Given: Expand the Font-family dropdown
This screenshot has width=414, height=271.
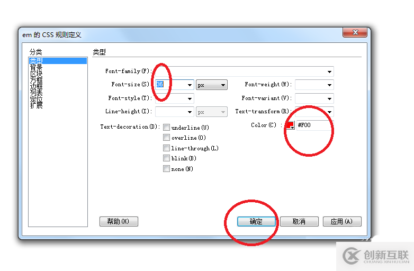Looking at the screenshot, I should click(x=329, y=71).
